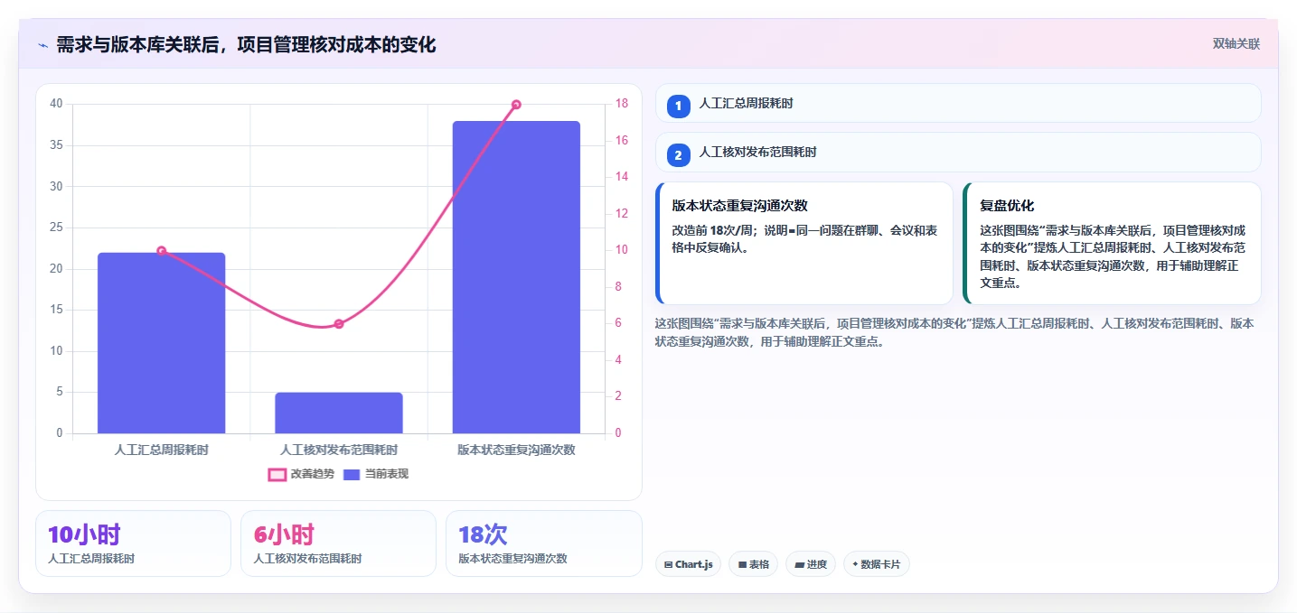The height and width of the screenshot is (613, 1297).
Task: Click the 表格 tag chip
Action: pyautogui.click(x=754, y=564)
